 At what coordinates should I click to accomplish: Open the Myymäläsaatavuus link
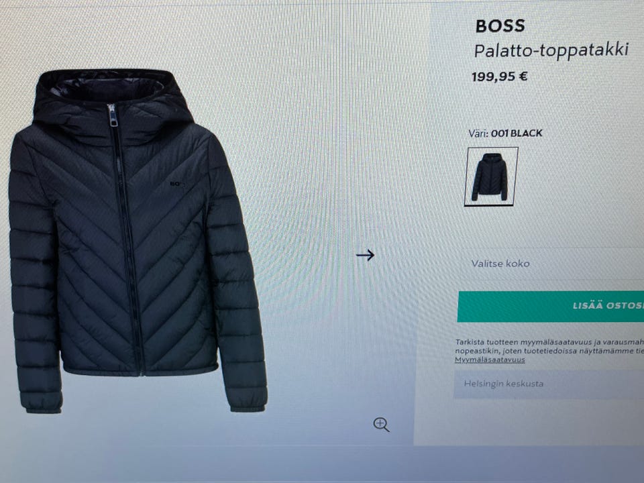(490, 360)
